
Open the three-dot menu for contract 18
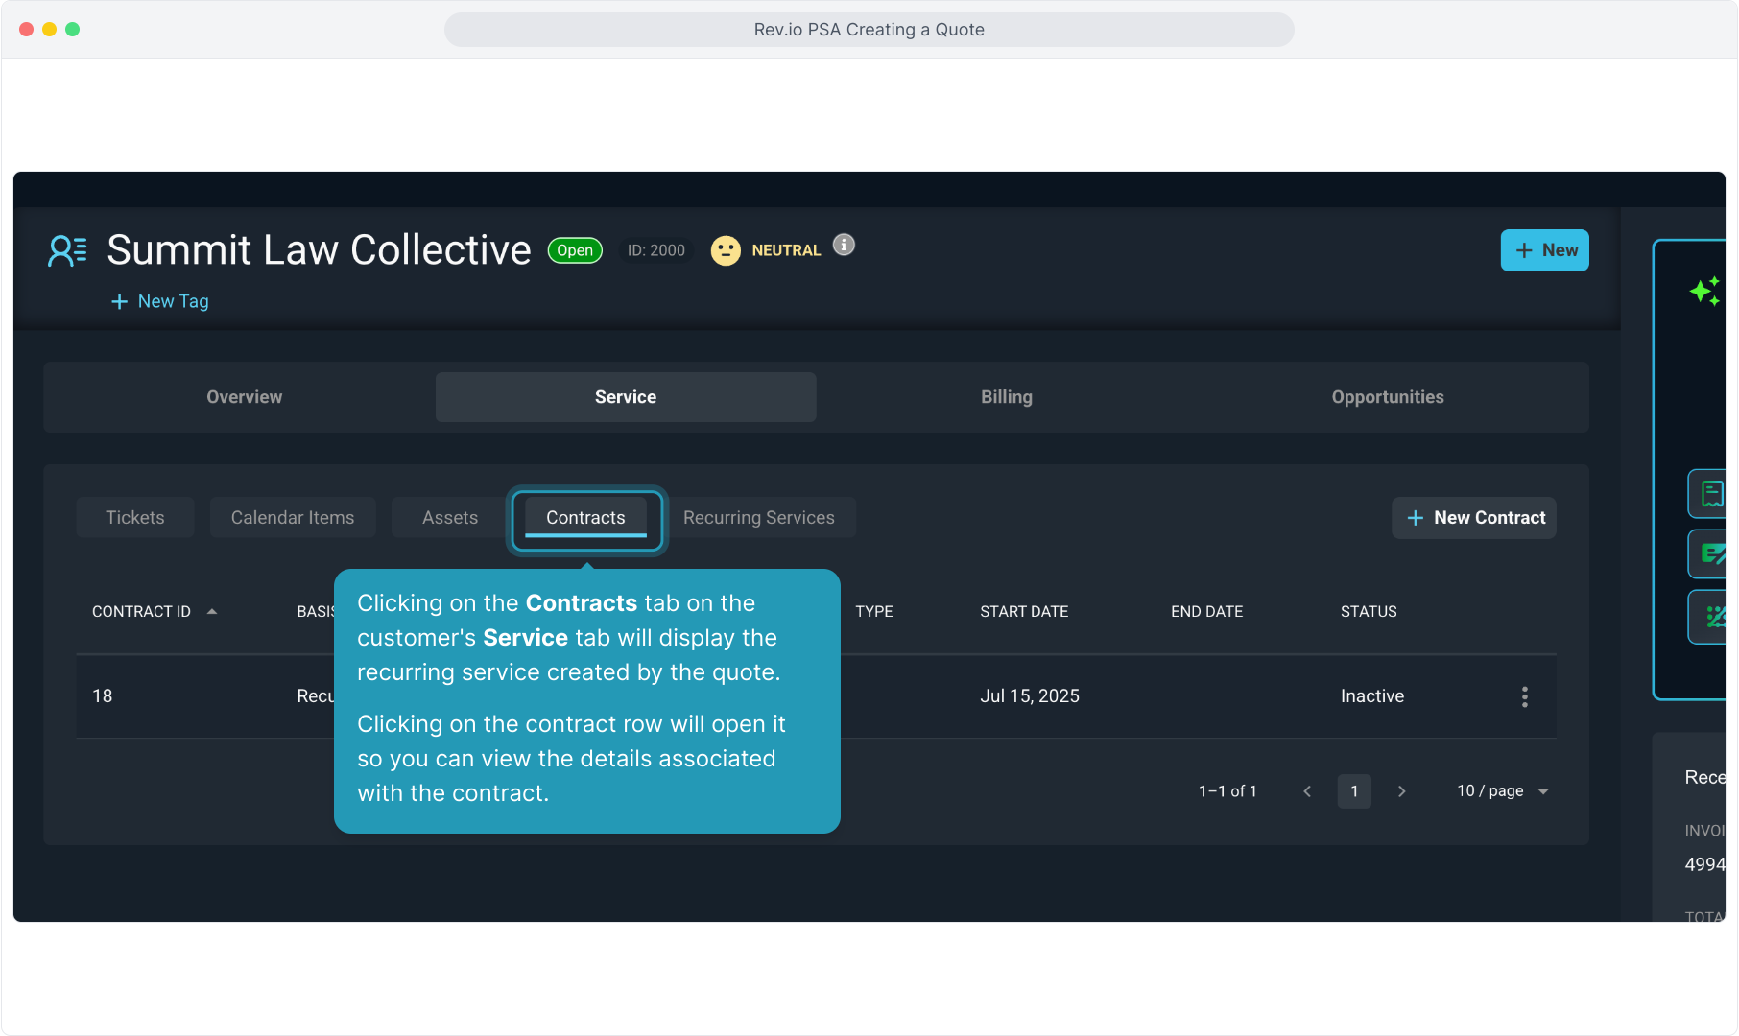[x=1524, y=696]
